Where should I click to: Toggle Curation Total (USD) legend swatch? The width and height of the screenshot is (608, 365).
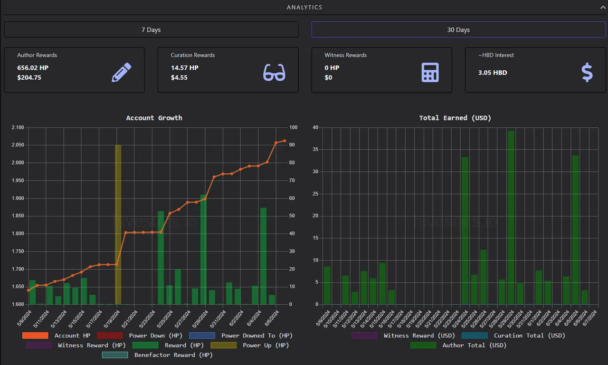475,336
